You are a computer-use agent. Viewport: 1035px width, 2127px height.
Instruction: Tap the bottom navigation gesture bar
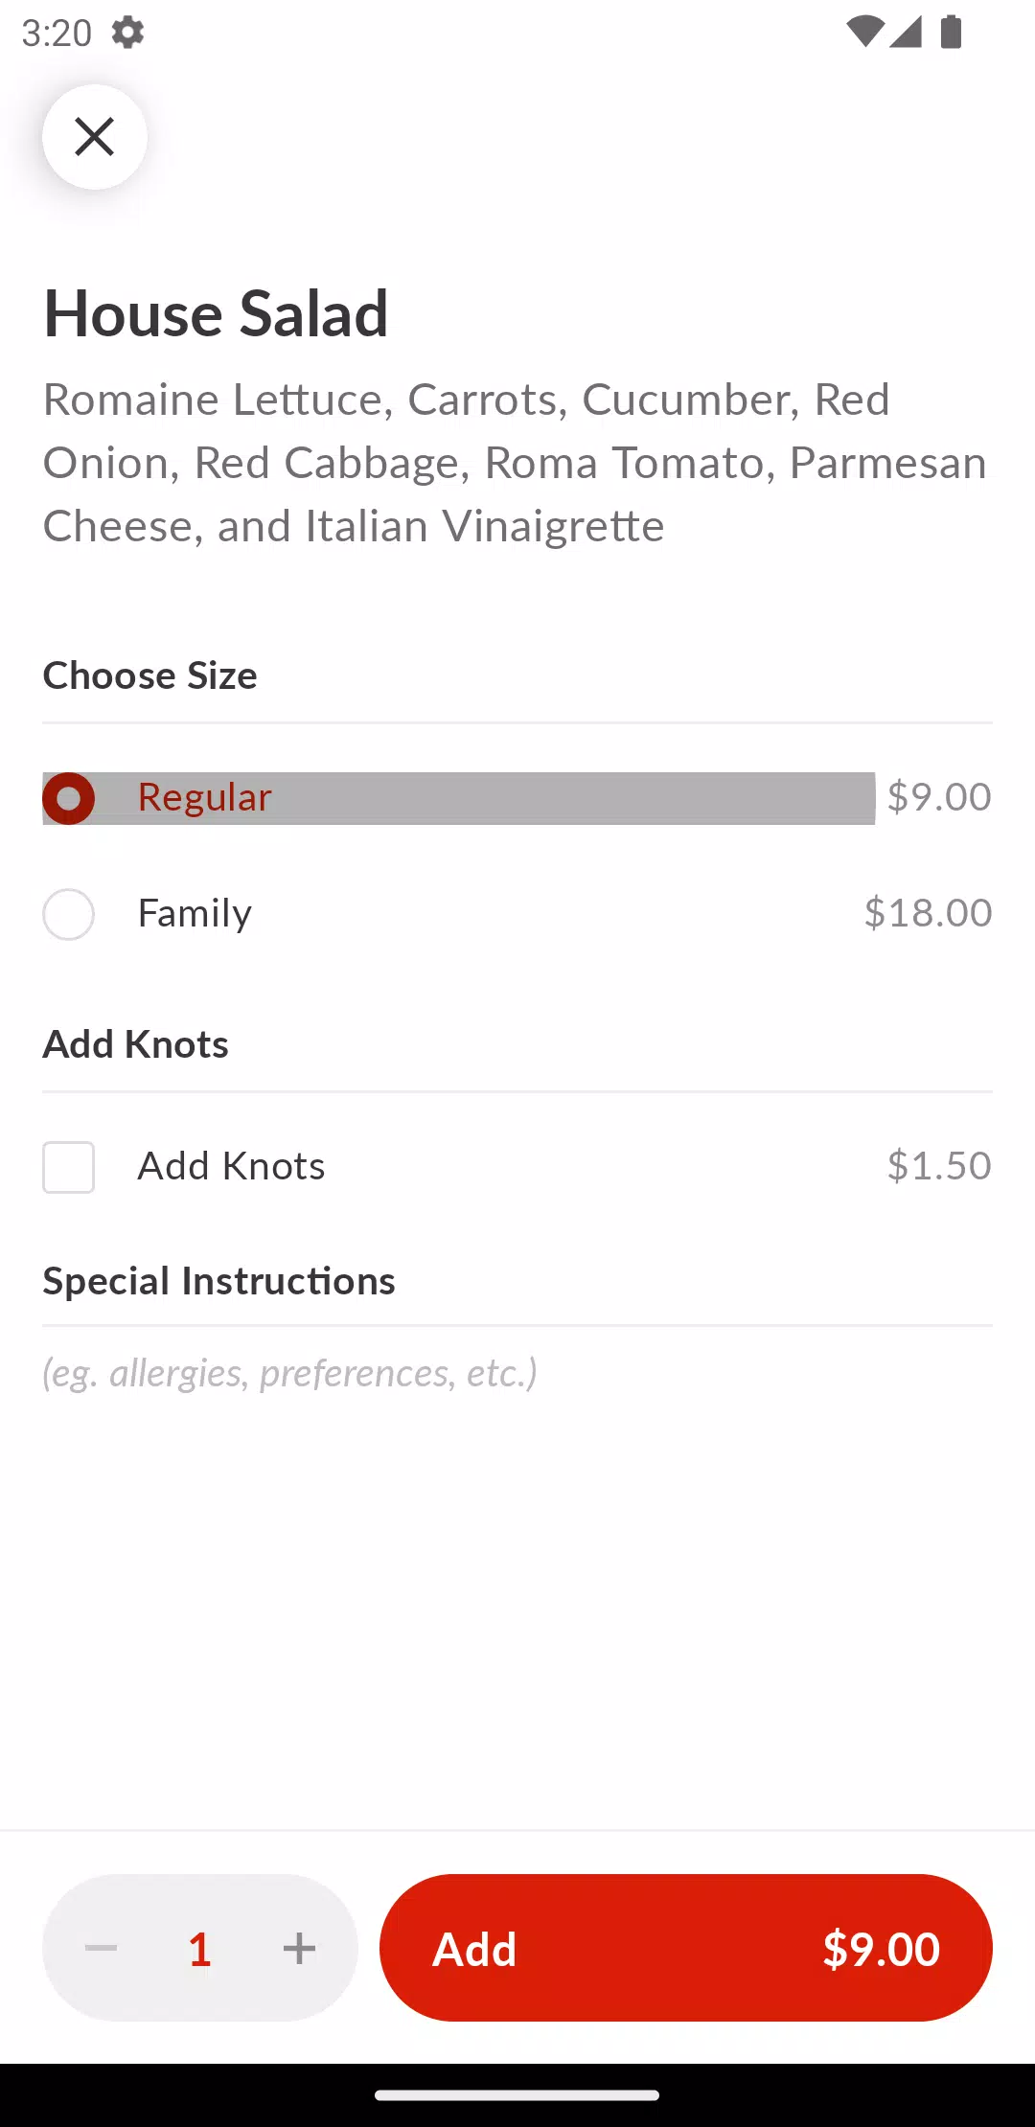pos(517,2095)
